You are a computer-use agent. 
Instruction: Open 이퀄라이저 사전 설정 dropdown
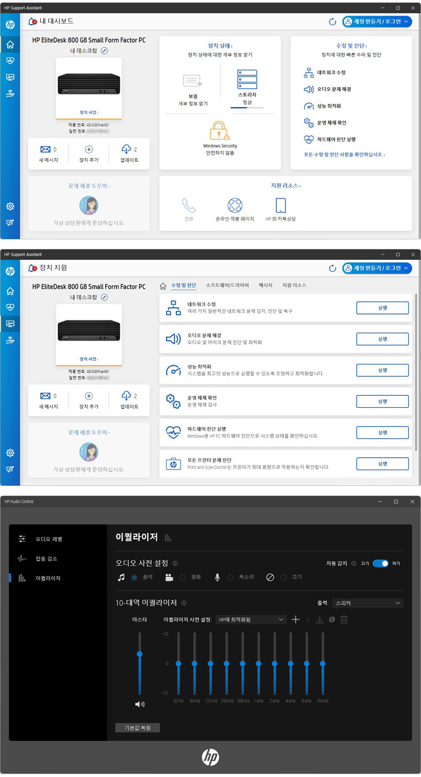251,619
